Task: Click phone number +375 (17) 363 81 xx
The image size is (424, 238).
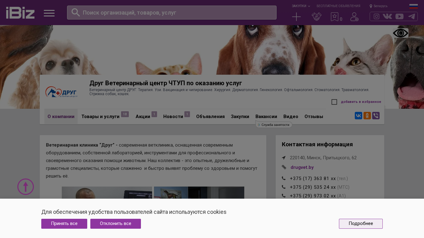Action: click(313, 178)
